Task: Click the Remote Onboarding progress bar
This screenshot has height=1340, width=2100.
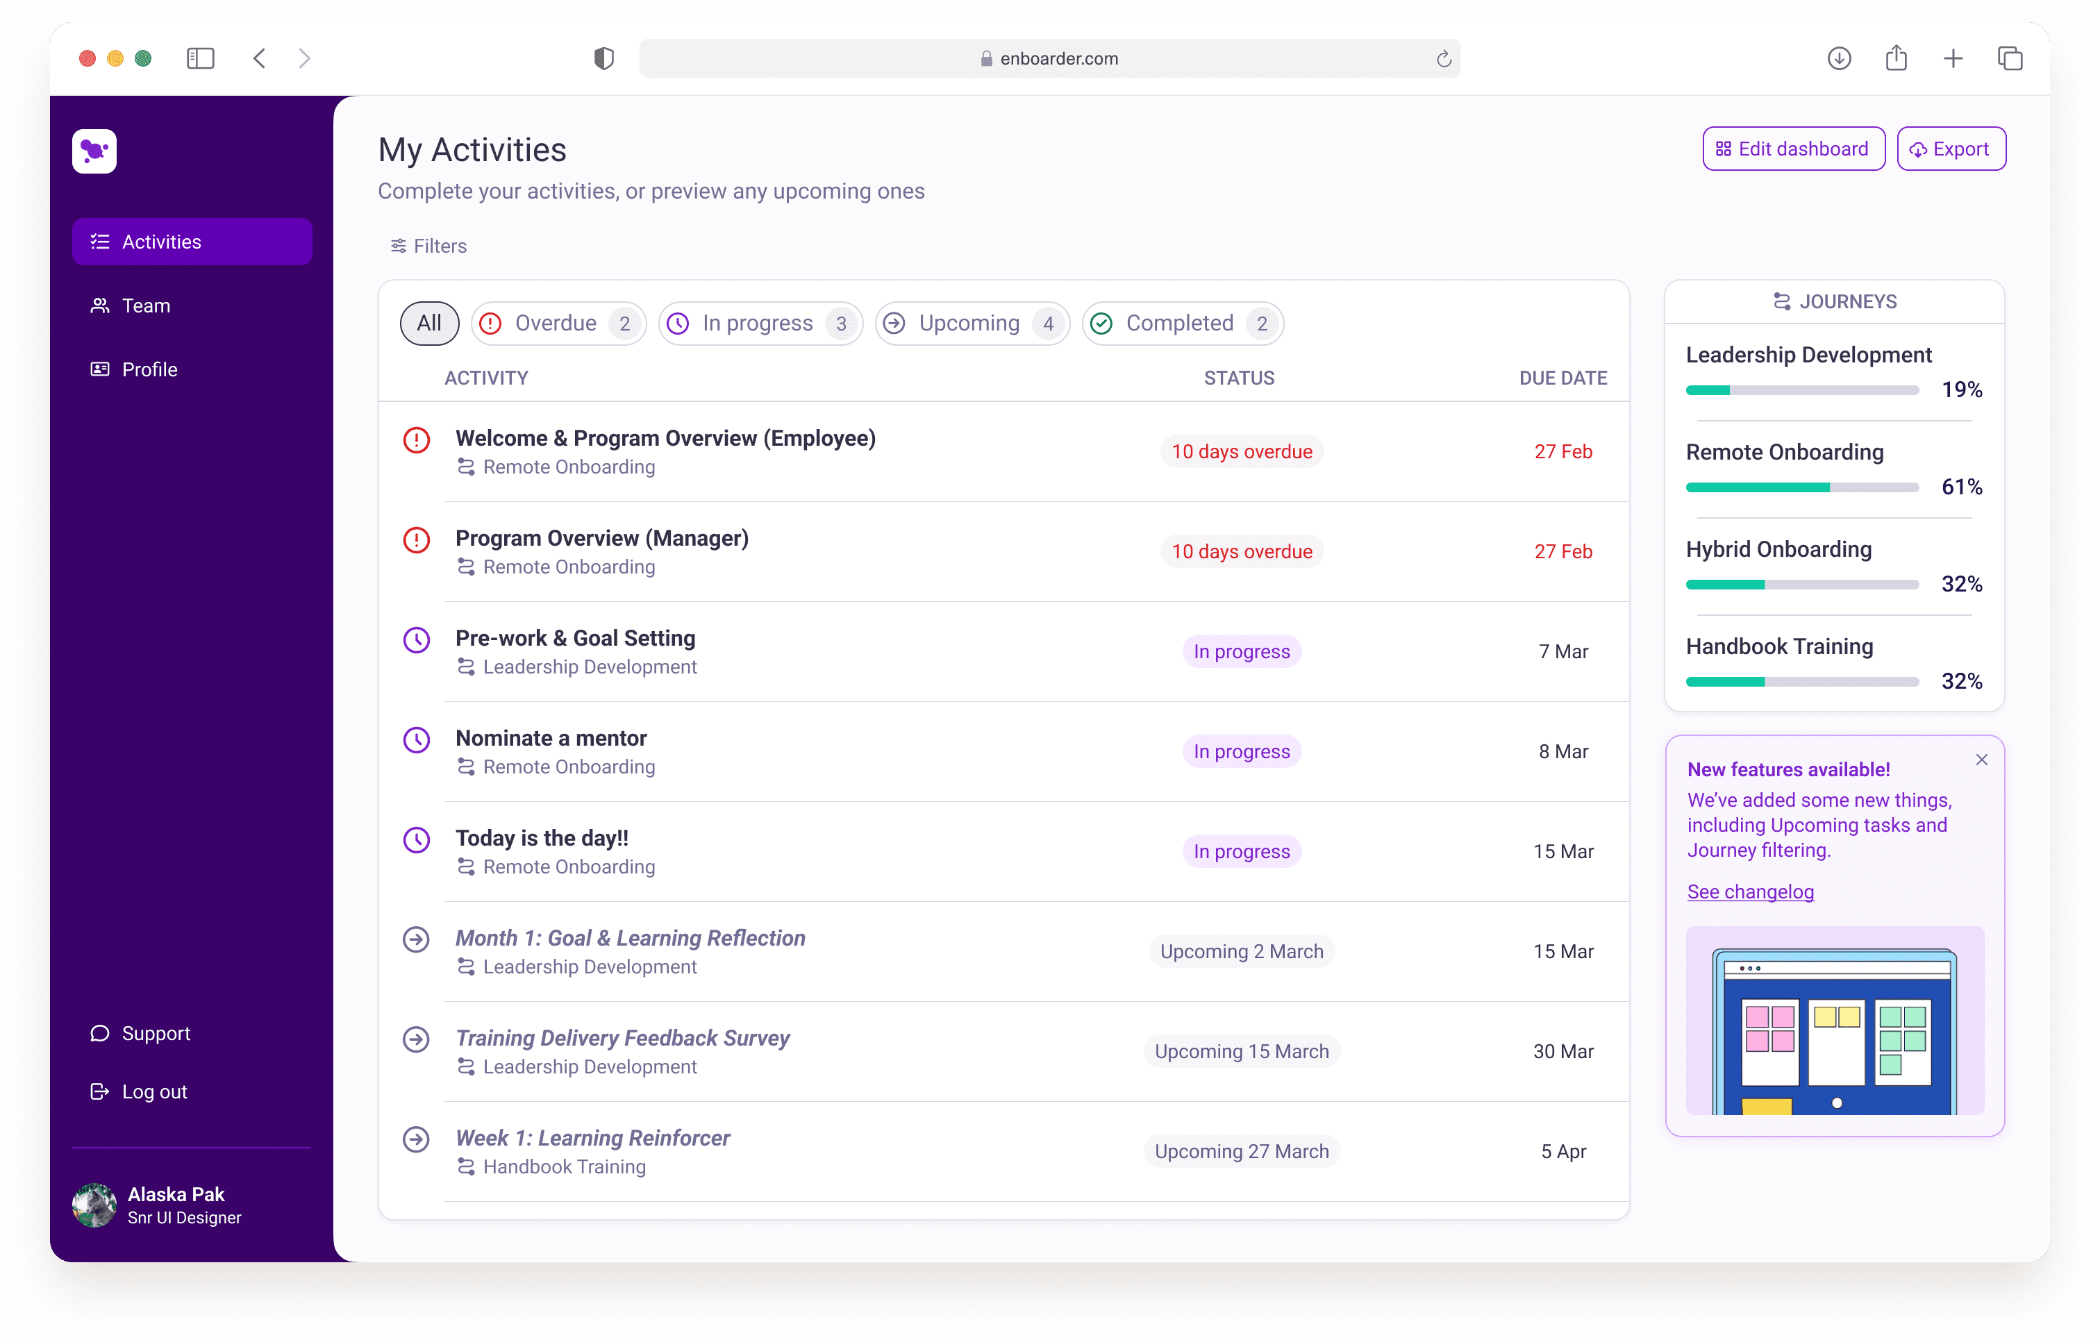Action: (1802, 487)
